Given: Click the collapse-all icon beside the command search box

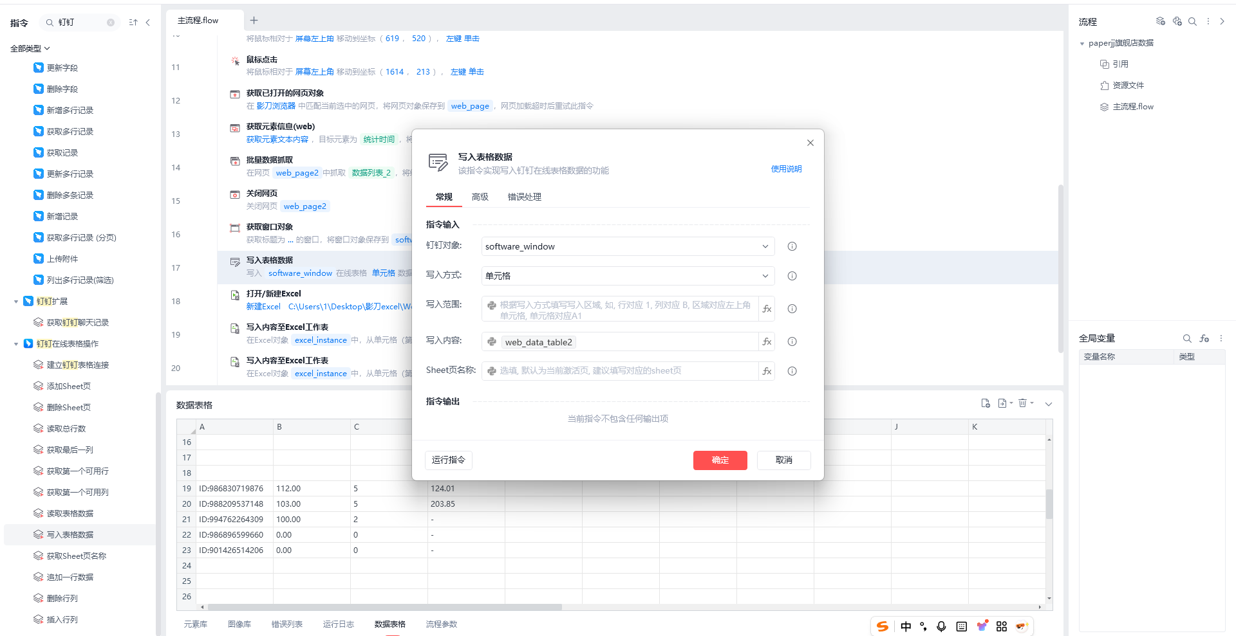Looking at the screenshot, I should click(x=133, y=23).
